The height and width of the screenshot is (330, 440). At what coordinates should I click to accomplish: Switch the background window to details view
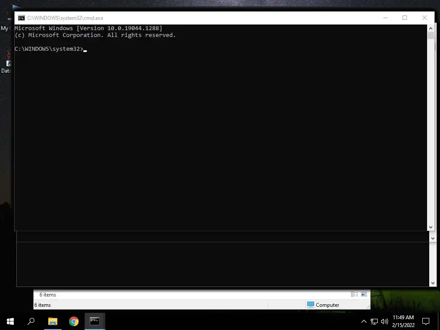point(354,294)
